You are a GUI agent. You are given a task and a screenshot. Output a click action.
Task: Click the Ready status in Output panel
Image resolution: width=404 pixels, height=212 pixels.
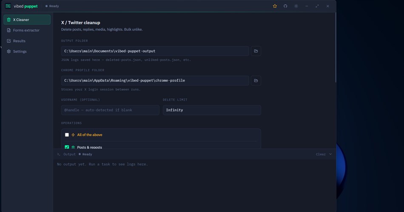[x=85, y=154]
